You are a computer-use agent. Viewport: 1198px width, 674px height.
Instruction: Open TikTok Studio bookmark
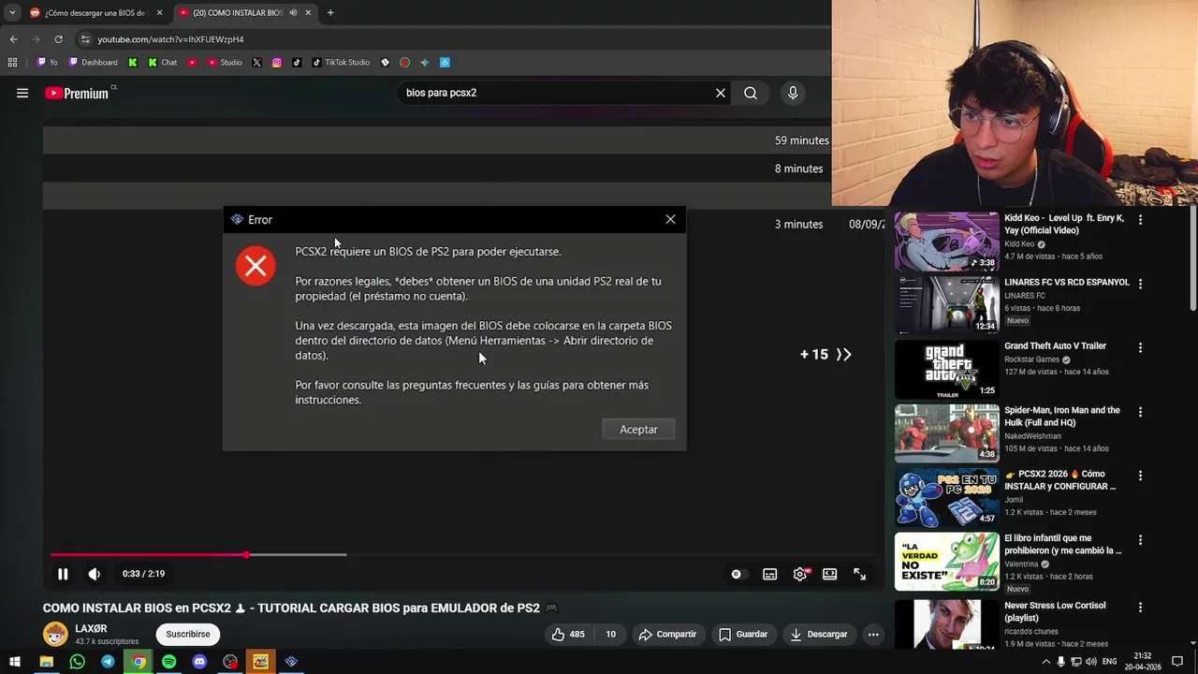tap(341, 63)
